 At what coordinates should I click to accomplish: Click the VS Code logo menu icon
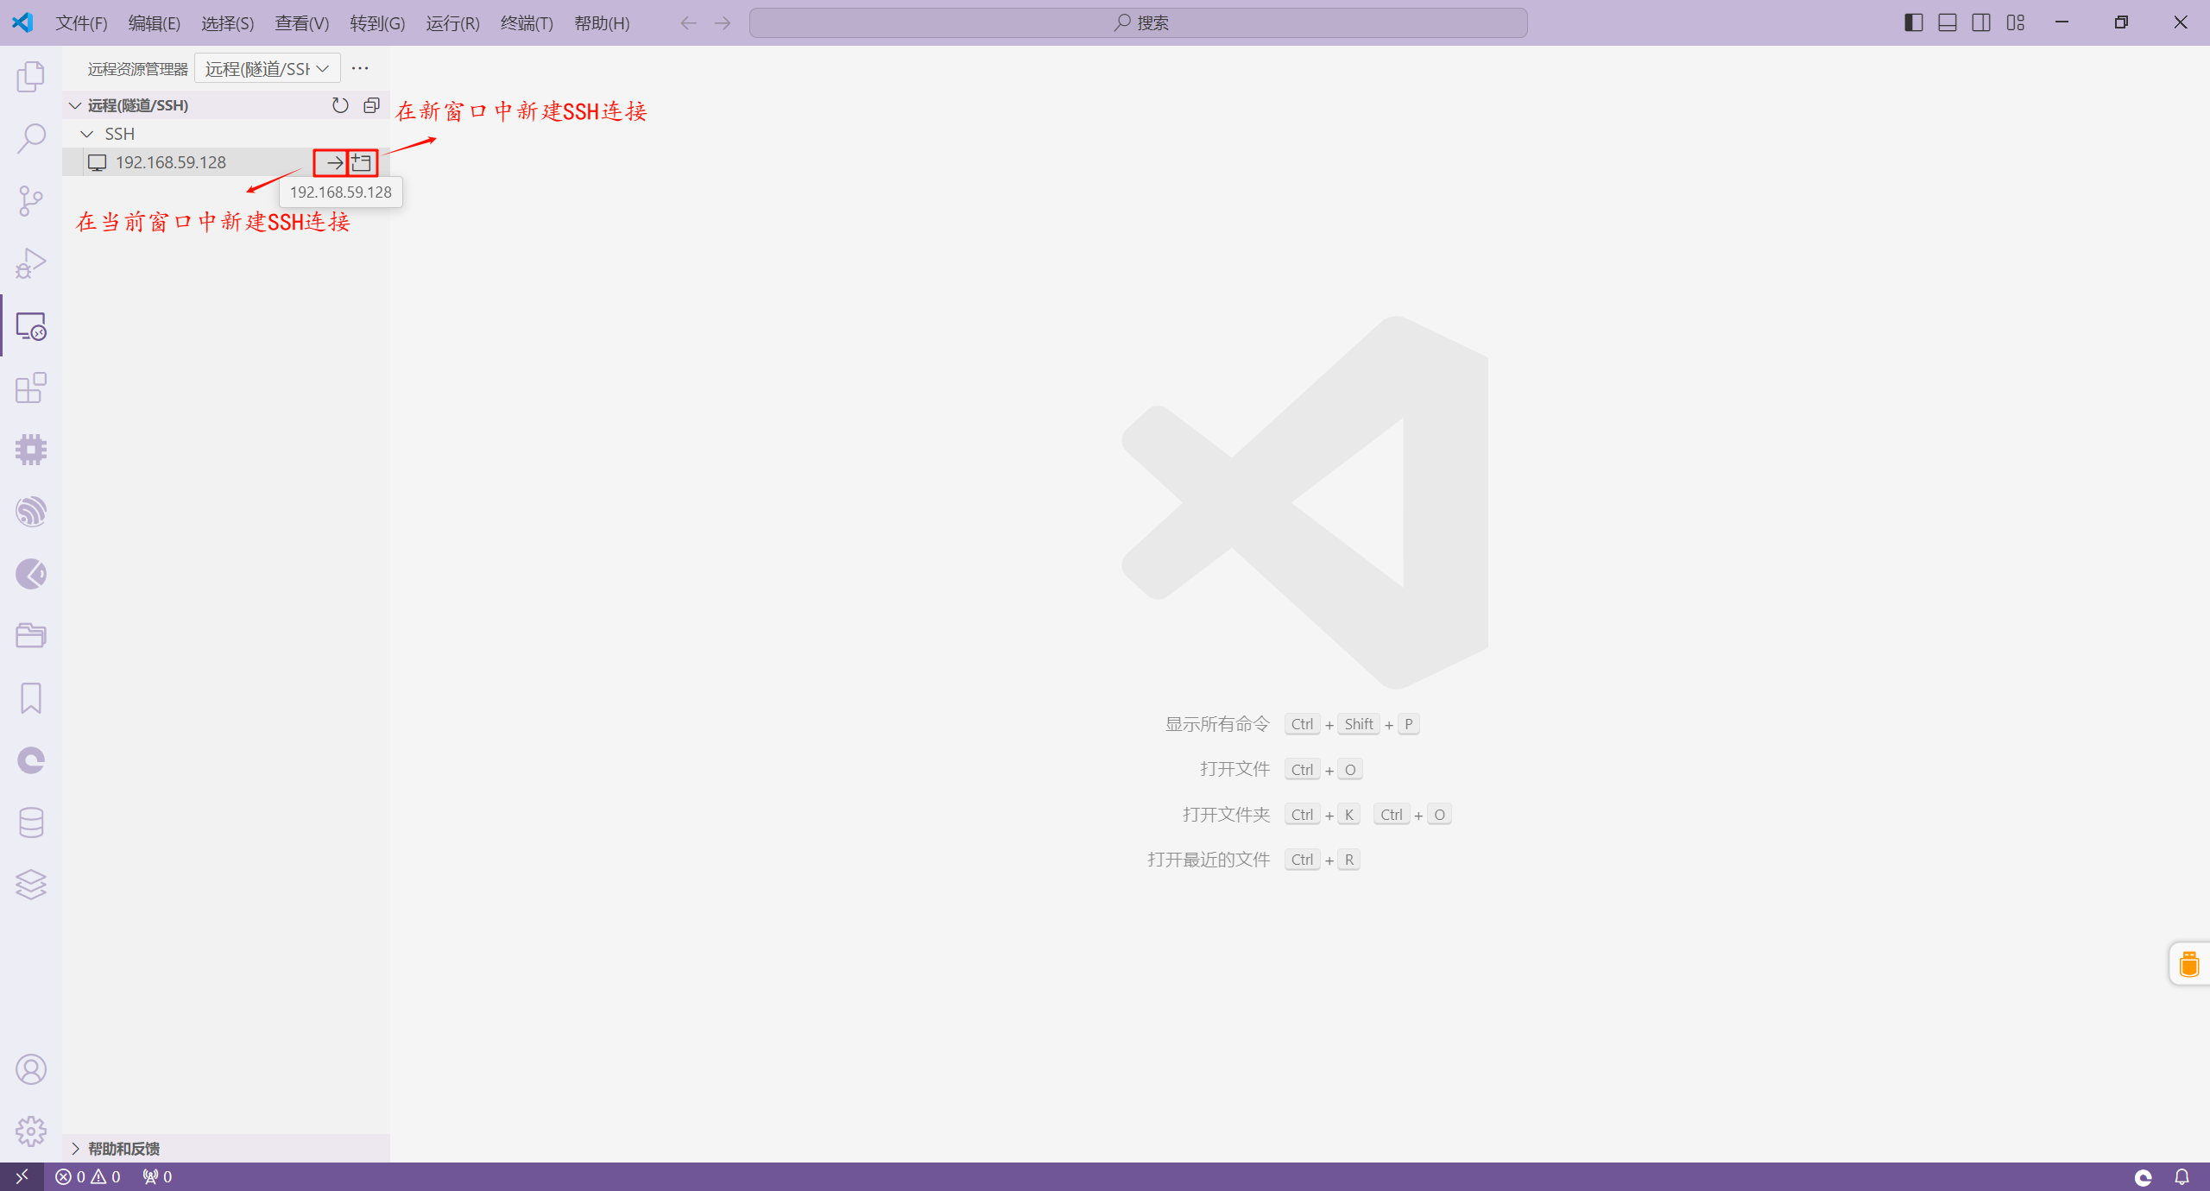[23, 22]
